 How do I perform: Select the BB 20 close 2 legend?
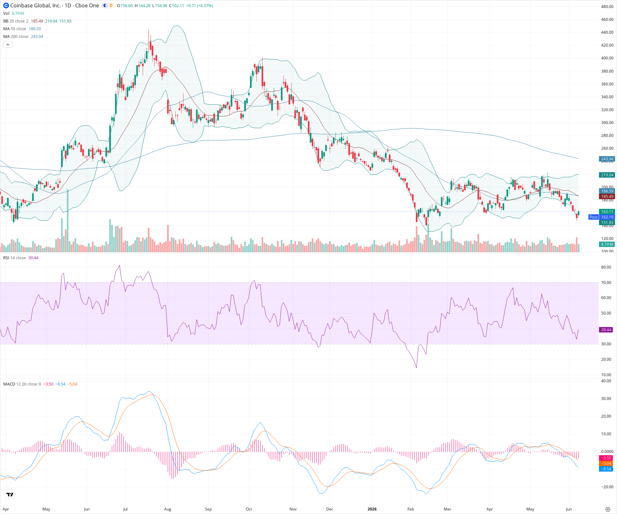16,21
